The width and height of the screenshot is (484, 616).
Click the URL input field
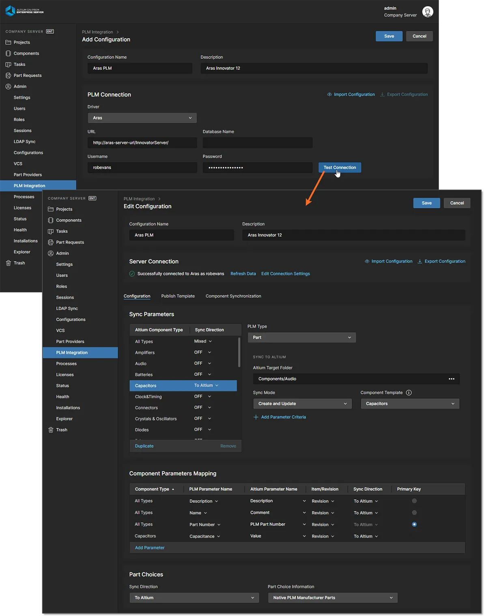(x=142, y=143)
